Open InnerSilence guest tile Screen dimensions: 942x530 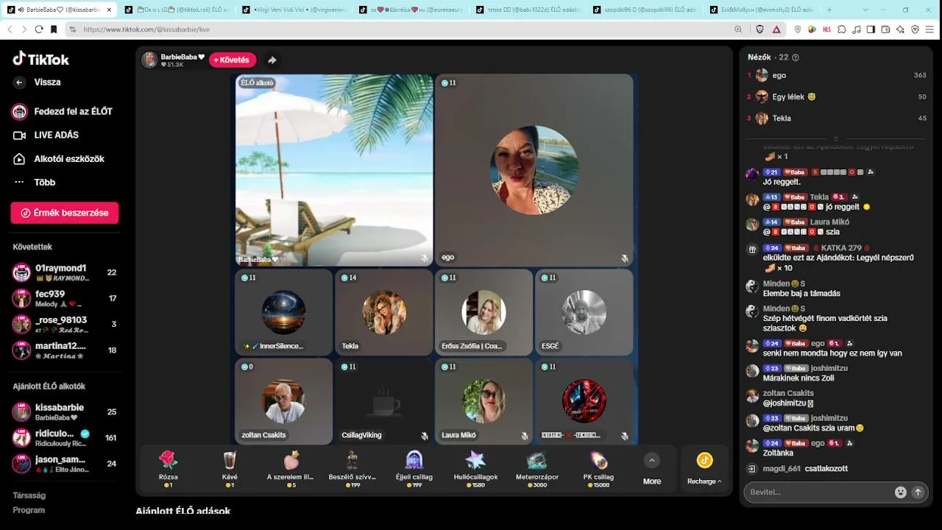click(283, 312)
